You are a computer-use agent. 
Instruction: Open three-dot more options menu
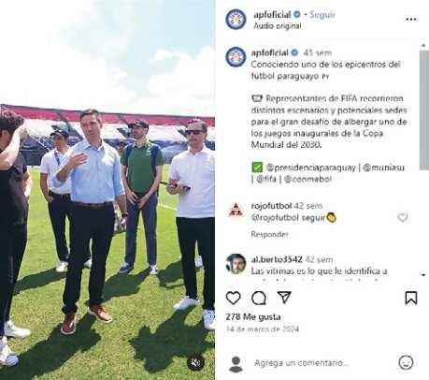[x=411, y=20]
